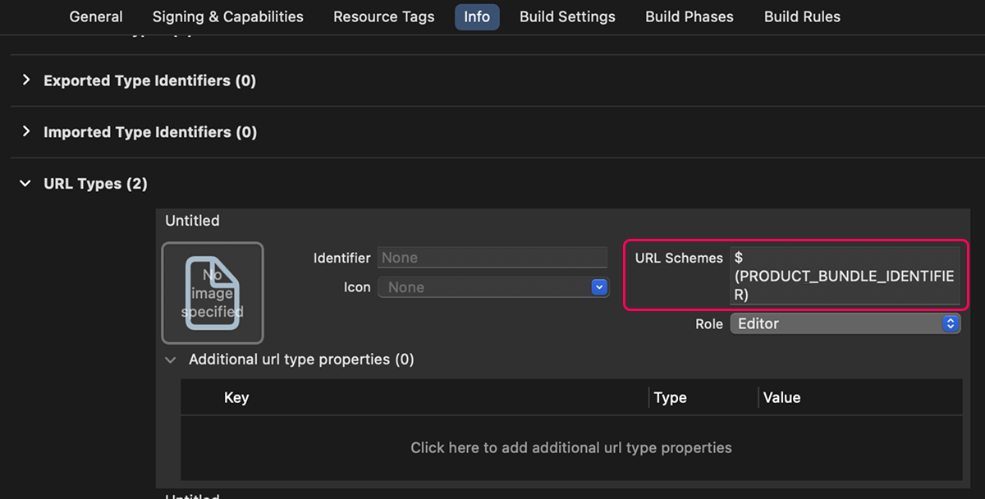
Task: Expand Imported Type Identifiers section
Action: 26,132
